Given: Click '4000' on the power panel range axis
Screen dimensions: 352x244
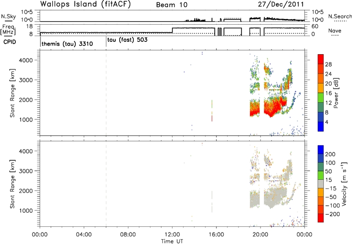Looking at the screenshot, I should [26, 60].
